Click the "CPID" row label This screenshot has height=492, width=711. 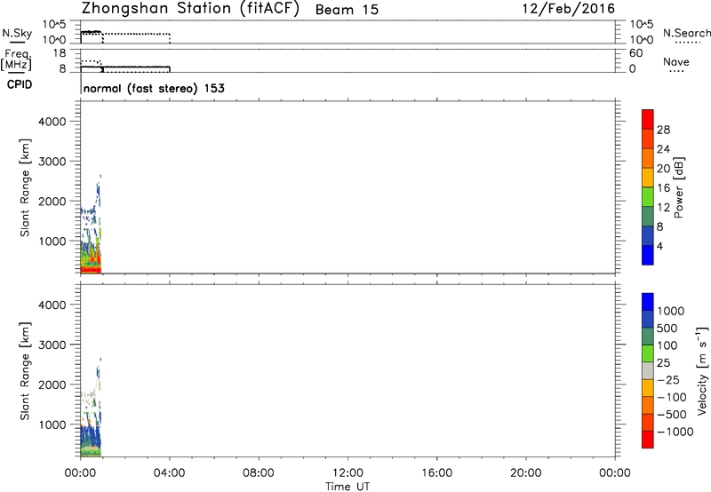click(x=20, y=84)
